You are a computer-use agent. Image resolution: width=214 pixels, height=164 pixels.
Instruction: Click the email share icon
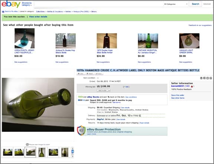coord(201,78)
